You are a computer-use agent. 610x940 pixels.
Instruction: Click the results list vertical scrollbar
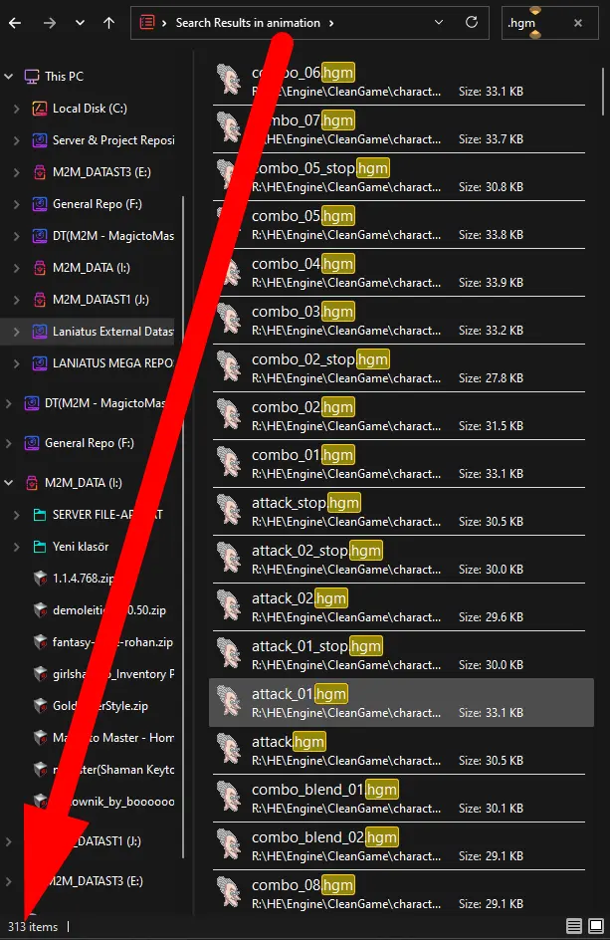point(603,92)
